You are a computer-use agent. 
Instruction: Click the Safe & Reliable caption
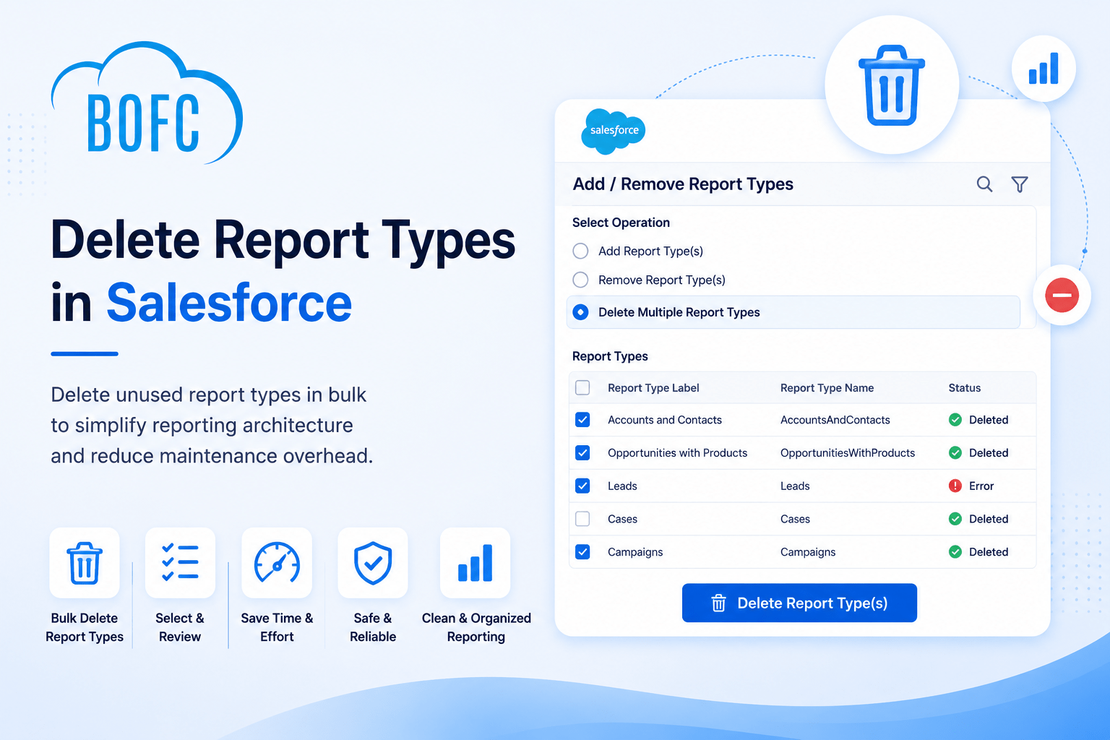click(x=373, y=627)
